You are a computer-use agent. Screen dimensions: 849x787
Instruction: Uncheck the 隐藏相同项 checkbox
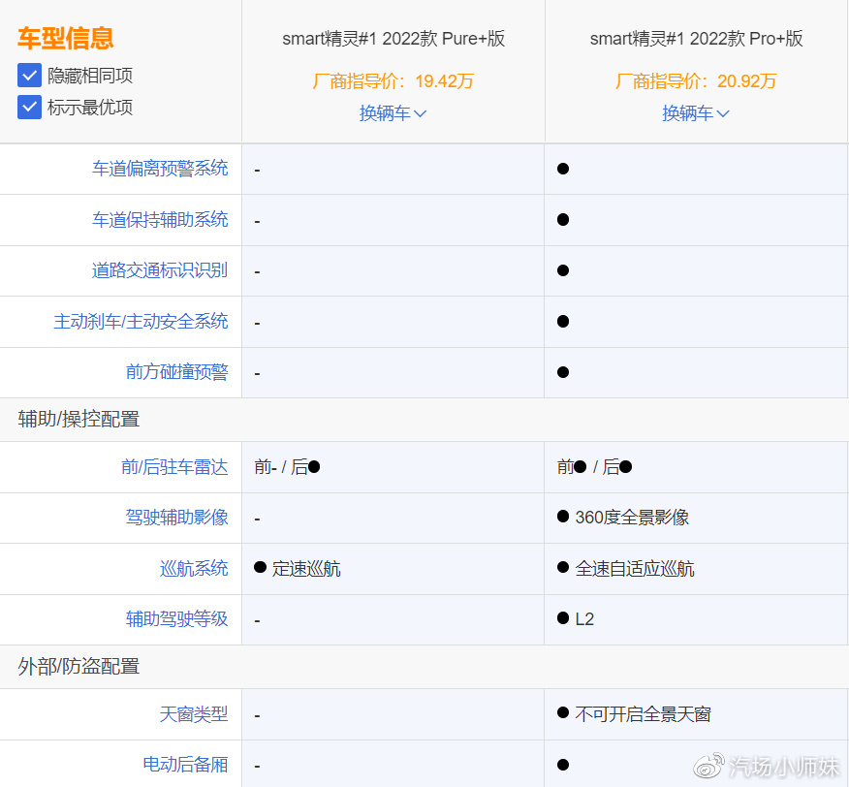pos(29,76)
